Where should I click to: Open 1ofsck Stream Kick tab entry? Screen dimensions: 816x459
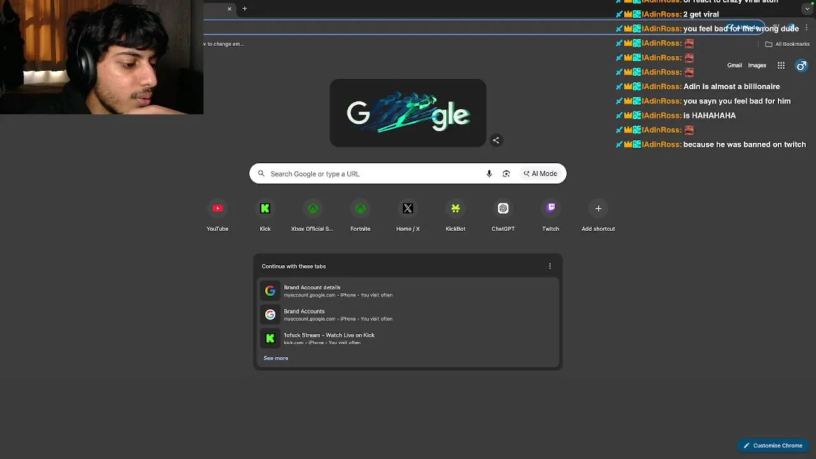tap(408, 339)
